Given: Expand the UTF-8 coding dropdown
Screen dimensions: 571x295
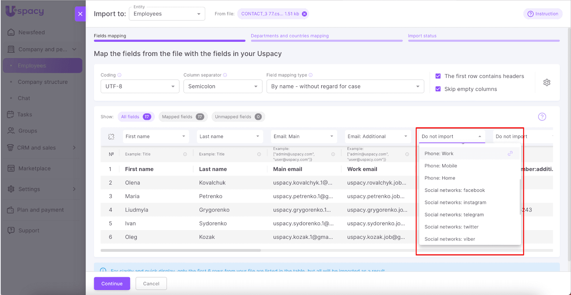Looking at the screenshot, I should (x=140, y=86).
